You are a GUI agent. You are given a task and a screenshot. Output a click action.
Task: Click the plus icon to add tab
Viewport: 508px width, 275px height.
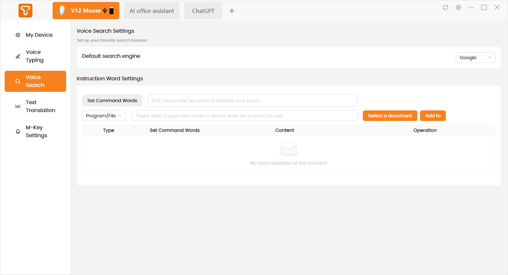coord(232,11)
